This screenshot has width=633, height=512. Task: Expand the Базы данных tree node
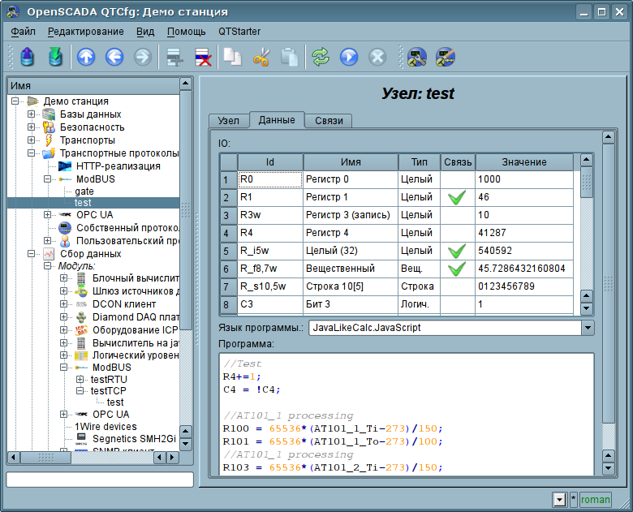[x=31, y=114]
